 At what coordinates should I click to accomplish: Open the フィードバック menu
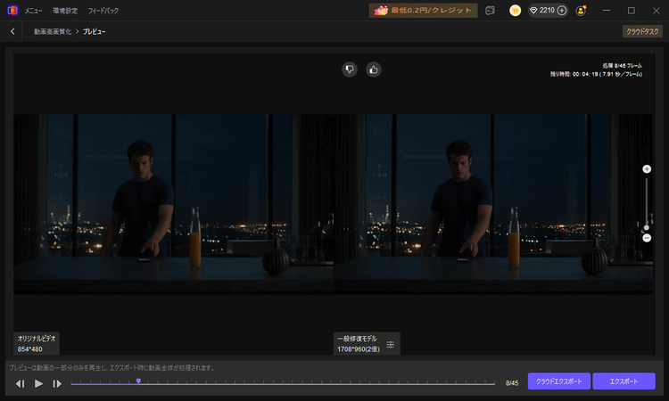[103, 11]
